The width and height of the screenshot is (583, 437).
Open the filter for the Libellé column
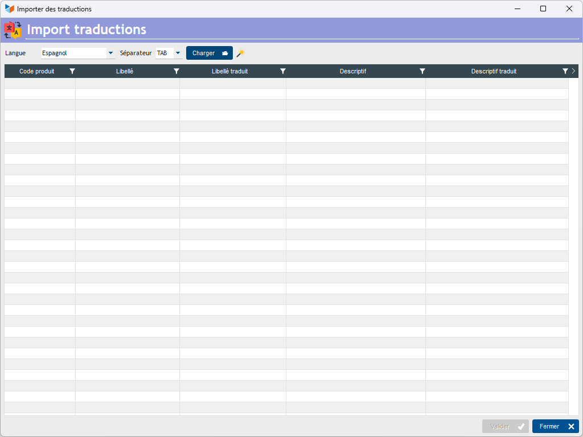click(176, 71)
